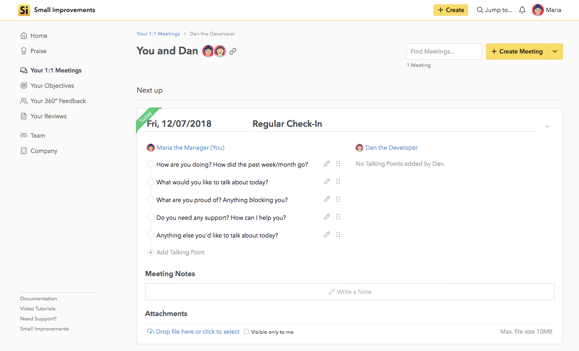
Task: Open Create Meeting dropdown arrow
Action: [x=555, y=52]
